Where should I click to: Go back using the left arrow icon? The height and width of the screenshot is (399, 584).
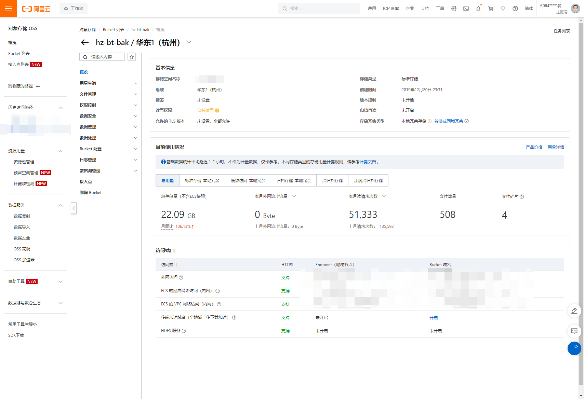pos(85,42)
